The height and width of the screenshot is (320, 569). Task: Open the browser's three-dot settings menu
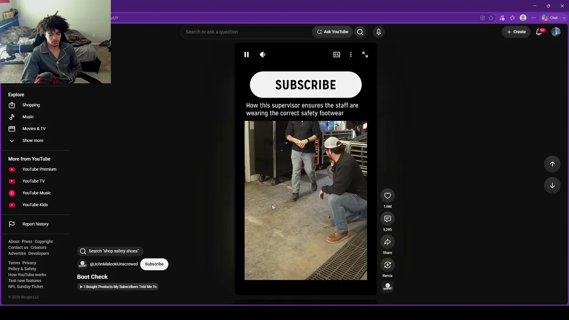tap(533, 18)
